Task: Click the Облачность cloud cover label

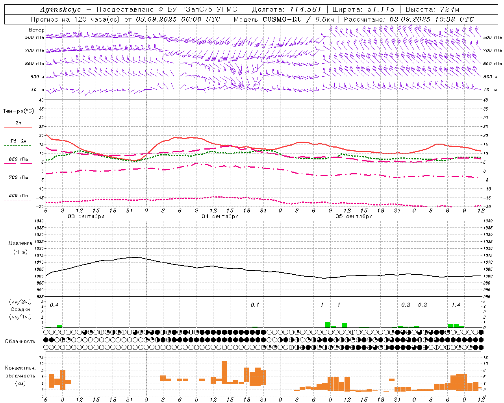Action: coord(20,342)
